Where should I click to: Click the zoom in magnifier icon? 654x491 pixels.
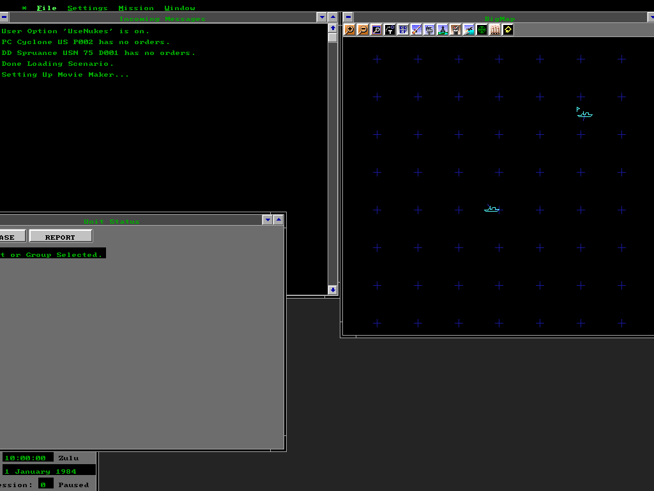350,29
